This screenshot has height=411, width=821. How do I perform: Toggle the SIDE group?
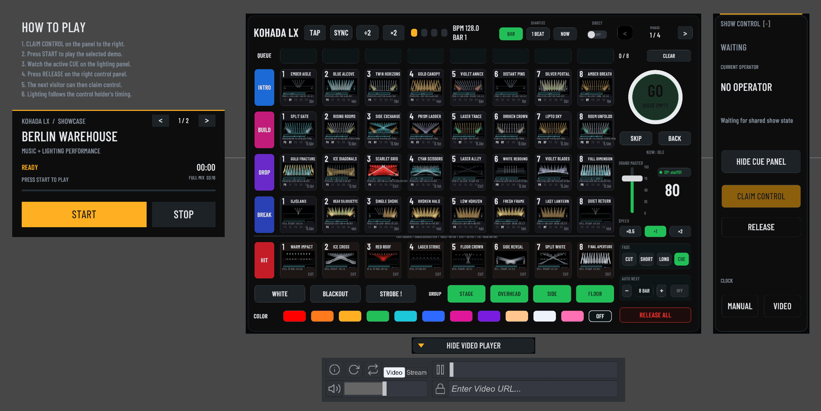tap(552, 294)
